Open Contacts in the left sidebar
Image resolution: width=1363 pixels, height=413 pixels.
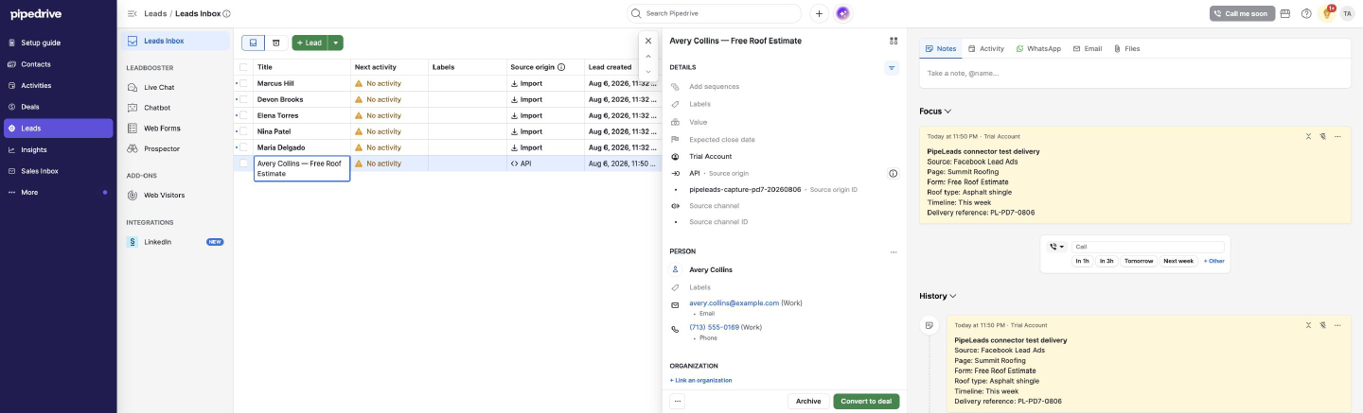[58, 64]
